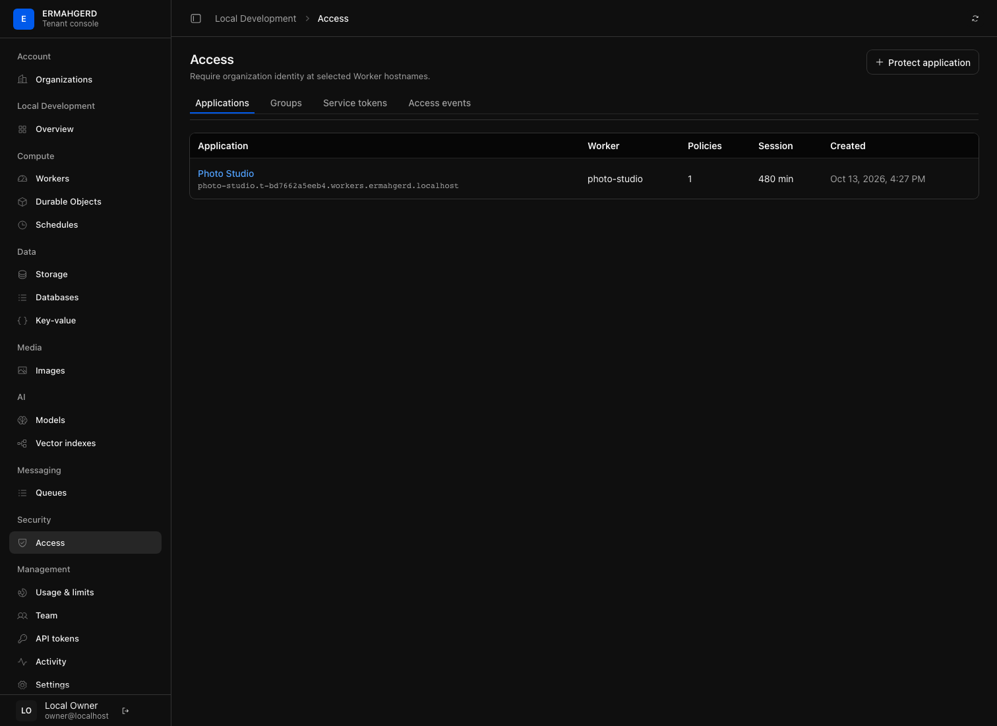Screen dimensions: 997x726
Task: Click the blue E tenant logo
Action: coord(24,19)
